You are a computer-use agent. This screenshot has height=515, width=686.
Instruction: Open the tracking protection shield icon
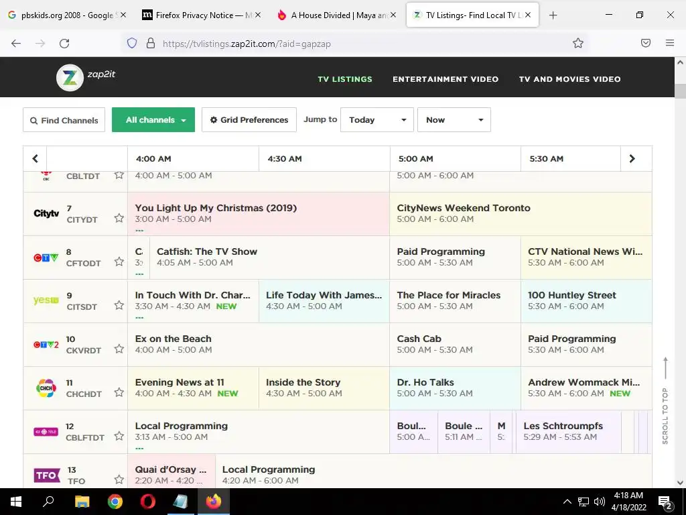132,44
